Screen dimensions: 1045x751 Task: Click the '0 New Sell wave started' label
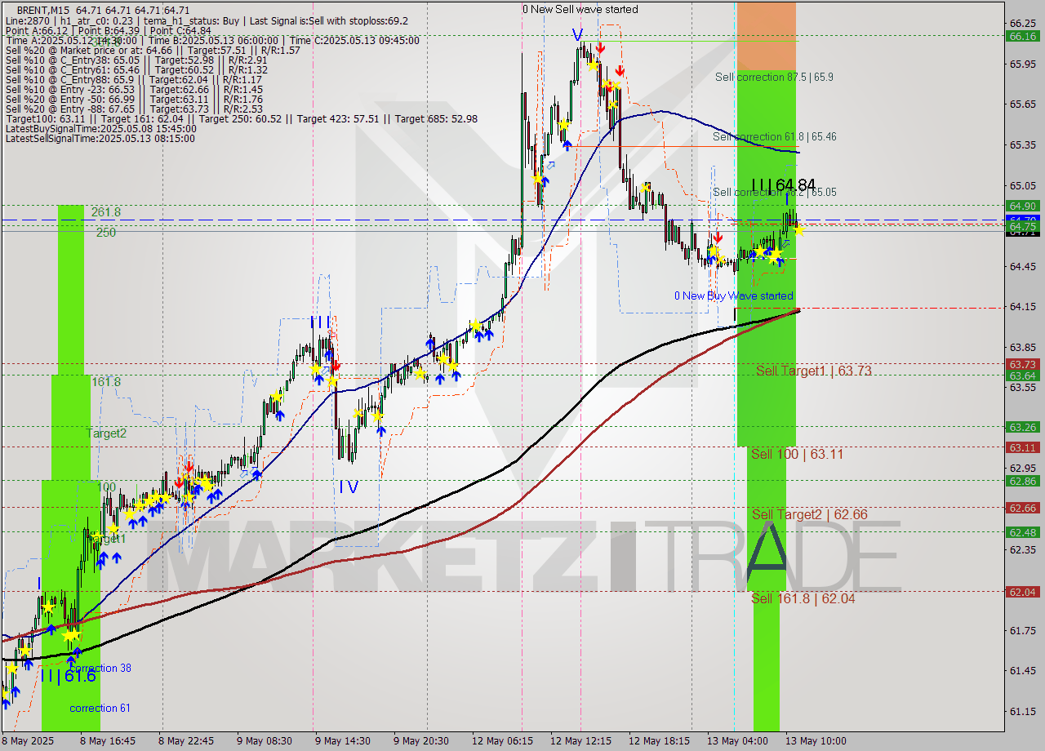(580, 9)
